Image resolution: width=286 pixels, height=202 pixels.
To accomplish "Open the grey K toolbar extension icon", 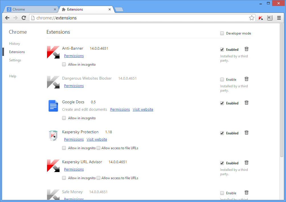I will pos(270,18).
